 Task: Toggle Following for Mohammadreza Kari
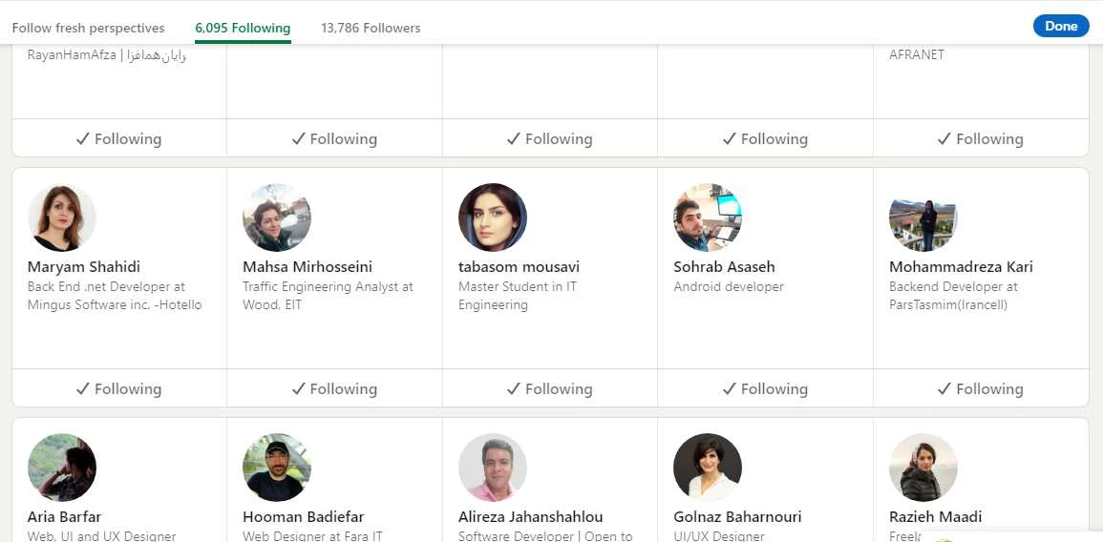click(x=981, y=388)
